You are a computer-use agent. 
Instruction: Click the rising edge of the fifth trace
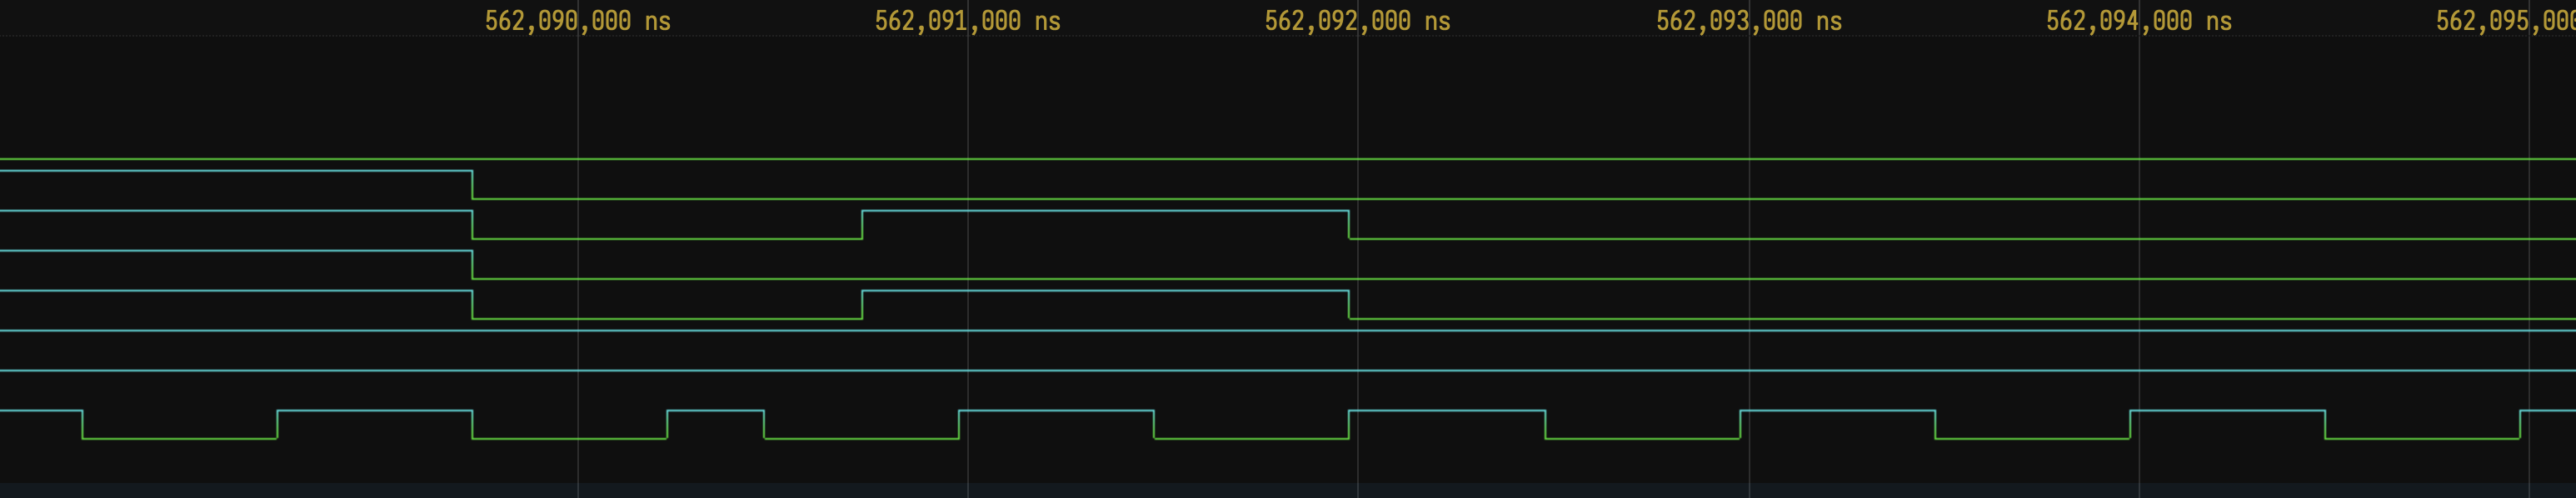(862, 305)
